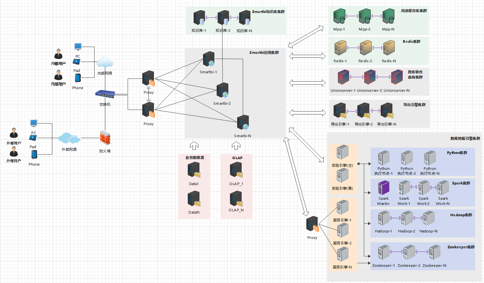Select the up arrow above 业务数据源
The image size is (484, 283).
click(194, 146)
